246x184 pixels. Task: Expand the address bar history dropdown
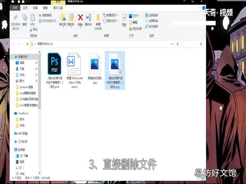click(172, 44)
